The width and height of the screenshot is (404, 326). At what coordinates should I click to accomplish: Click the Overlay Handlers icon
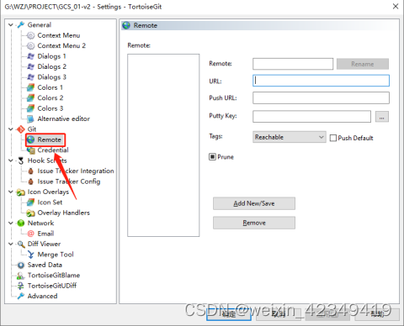coord(30,213)
